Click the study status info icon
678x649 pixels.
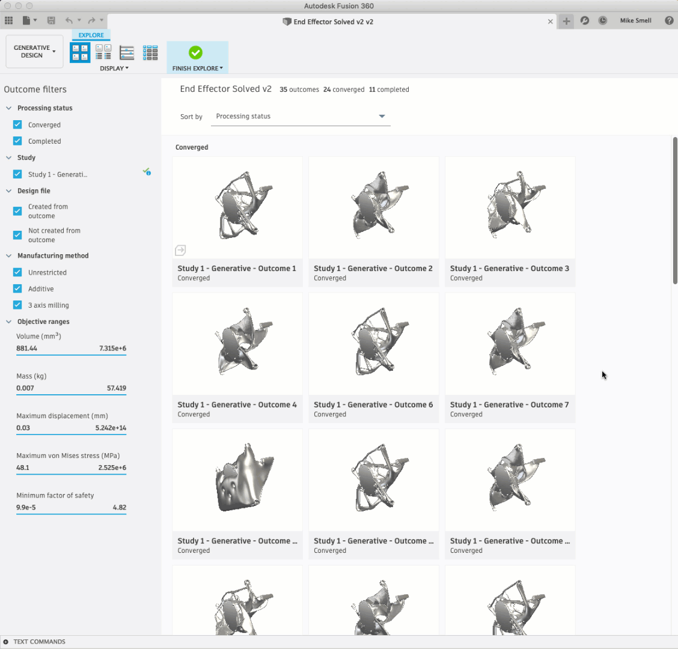click(147, 172)
